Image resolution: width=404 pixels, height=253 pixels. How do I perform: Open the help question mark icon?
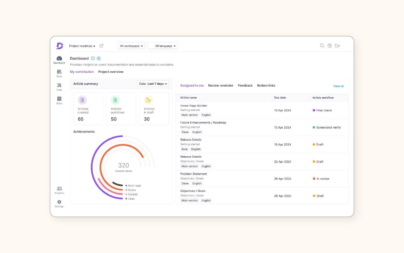(x=330, y=46)
